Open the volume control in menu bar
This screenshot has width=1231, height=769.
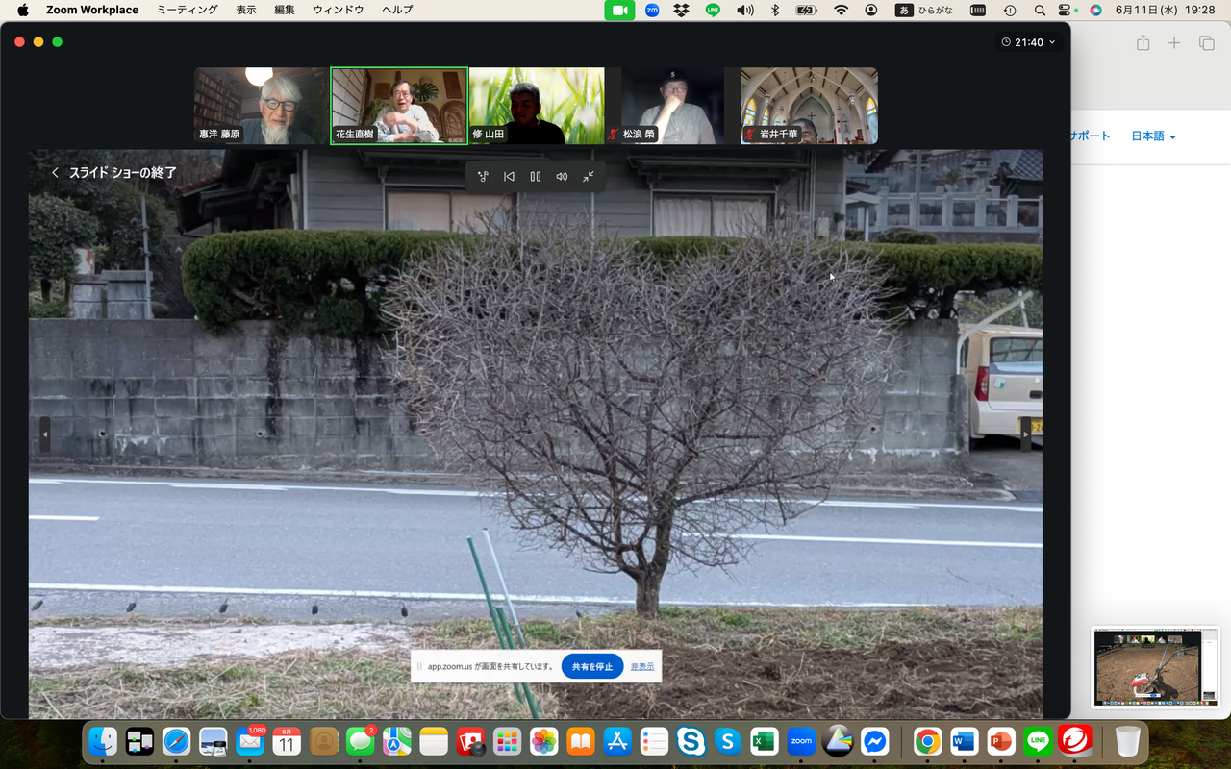click(745, 10)
